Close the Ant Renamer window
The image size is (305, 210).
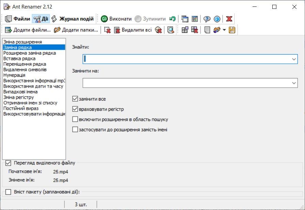294,7
